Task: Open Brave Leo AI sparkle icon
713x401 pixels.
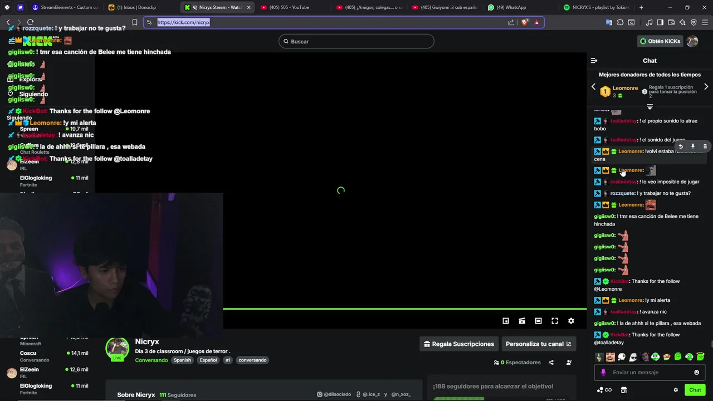Action: pos(682,22)
